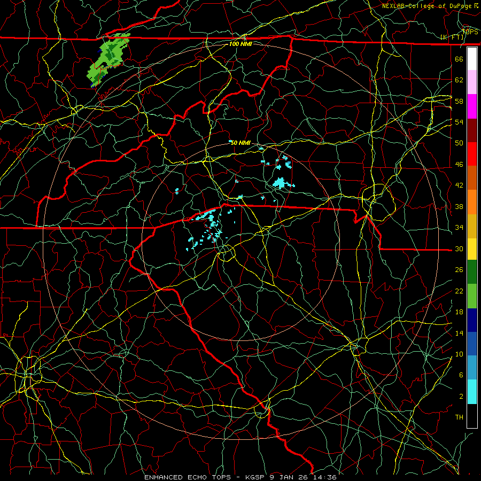Click the '58' legend value
This screenshot has width=481, height=481.
(x=459, y=101)
